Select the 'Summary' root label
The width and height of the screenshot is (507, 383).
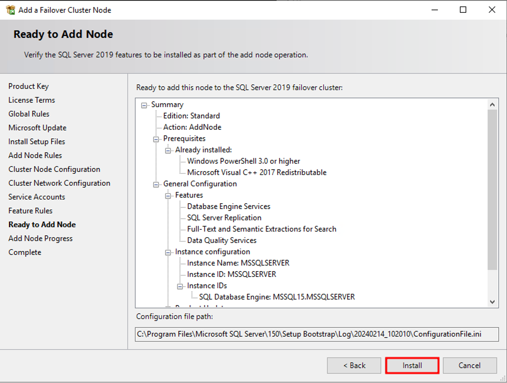[167, 104]
